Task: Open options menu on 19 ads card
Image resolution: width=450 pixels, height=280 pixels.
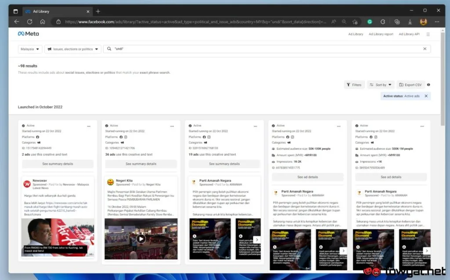Action: coord(255,126)
